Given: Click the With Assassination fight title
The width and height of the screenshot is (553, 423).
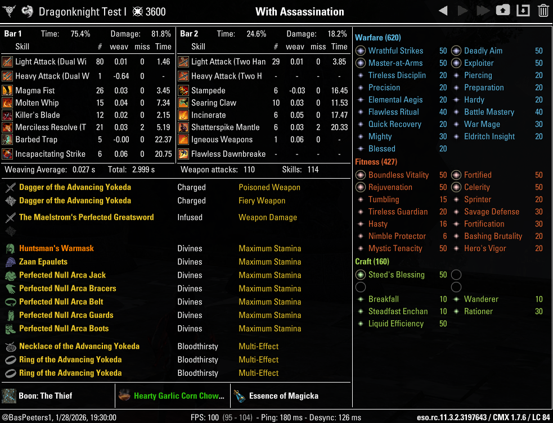Looking at the screenshot, I should (300, 12).
